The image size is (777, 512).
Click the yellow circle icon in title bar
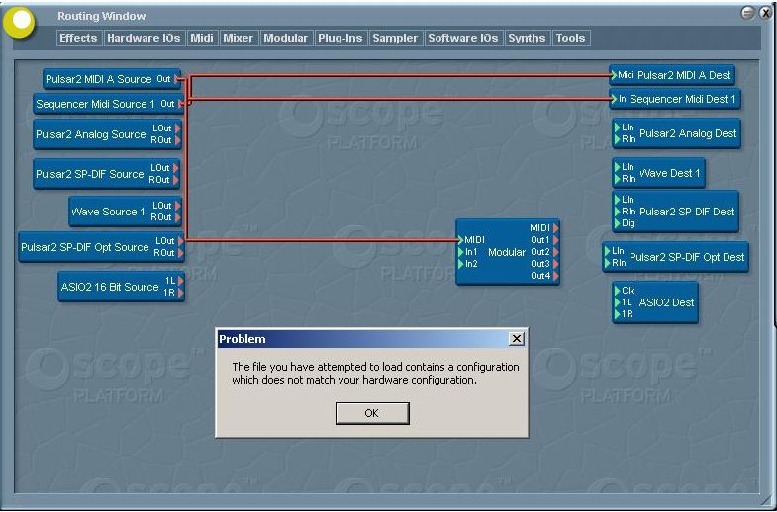(x=20, y=22)
